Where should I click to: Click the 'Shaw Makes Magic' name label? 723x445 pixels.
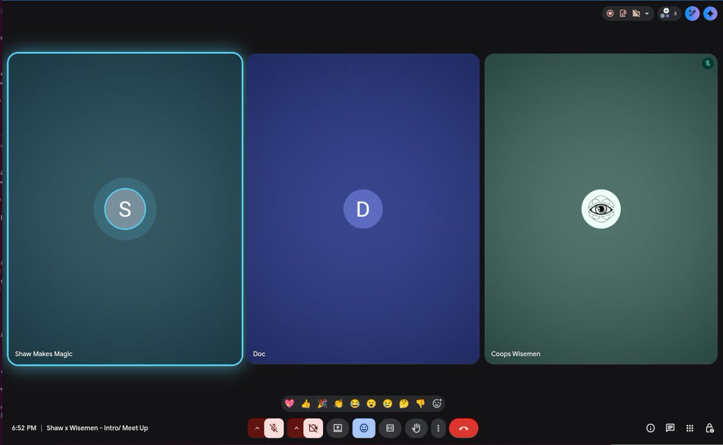coord(43,354)
